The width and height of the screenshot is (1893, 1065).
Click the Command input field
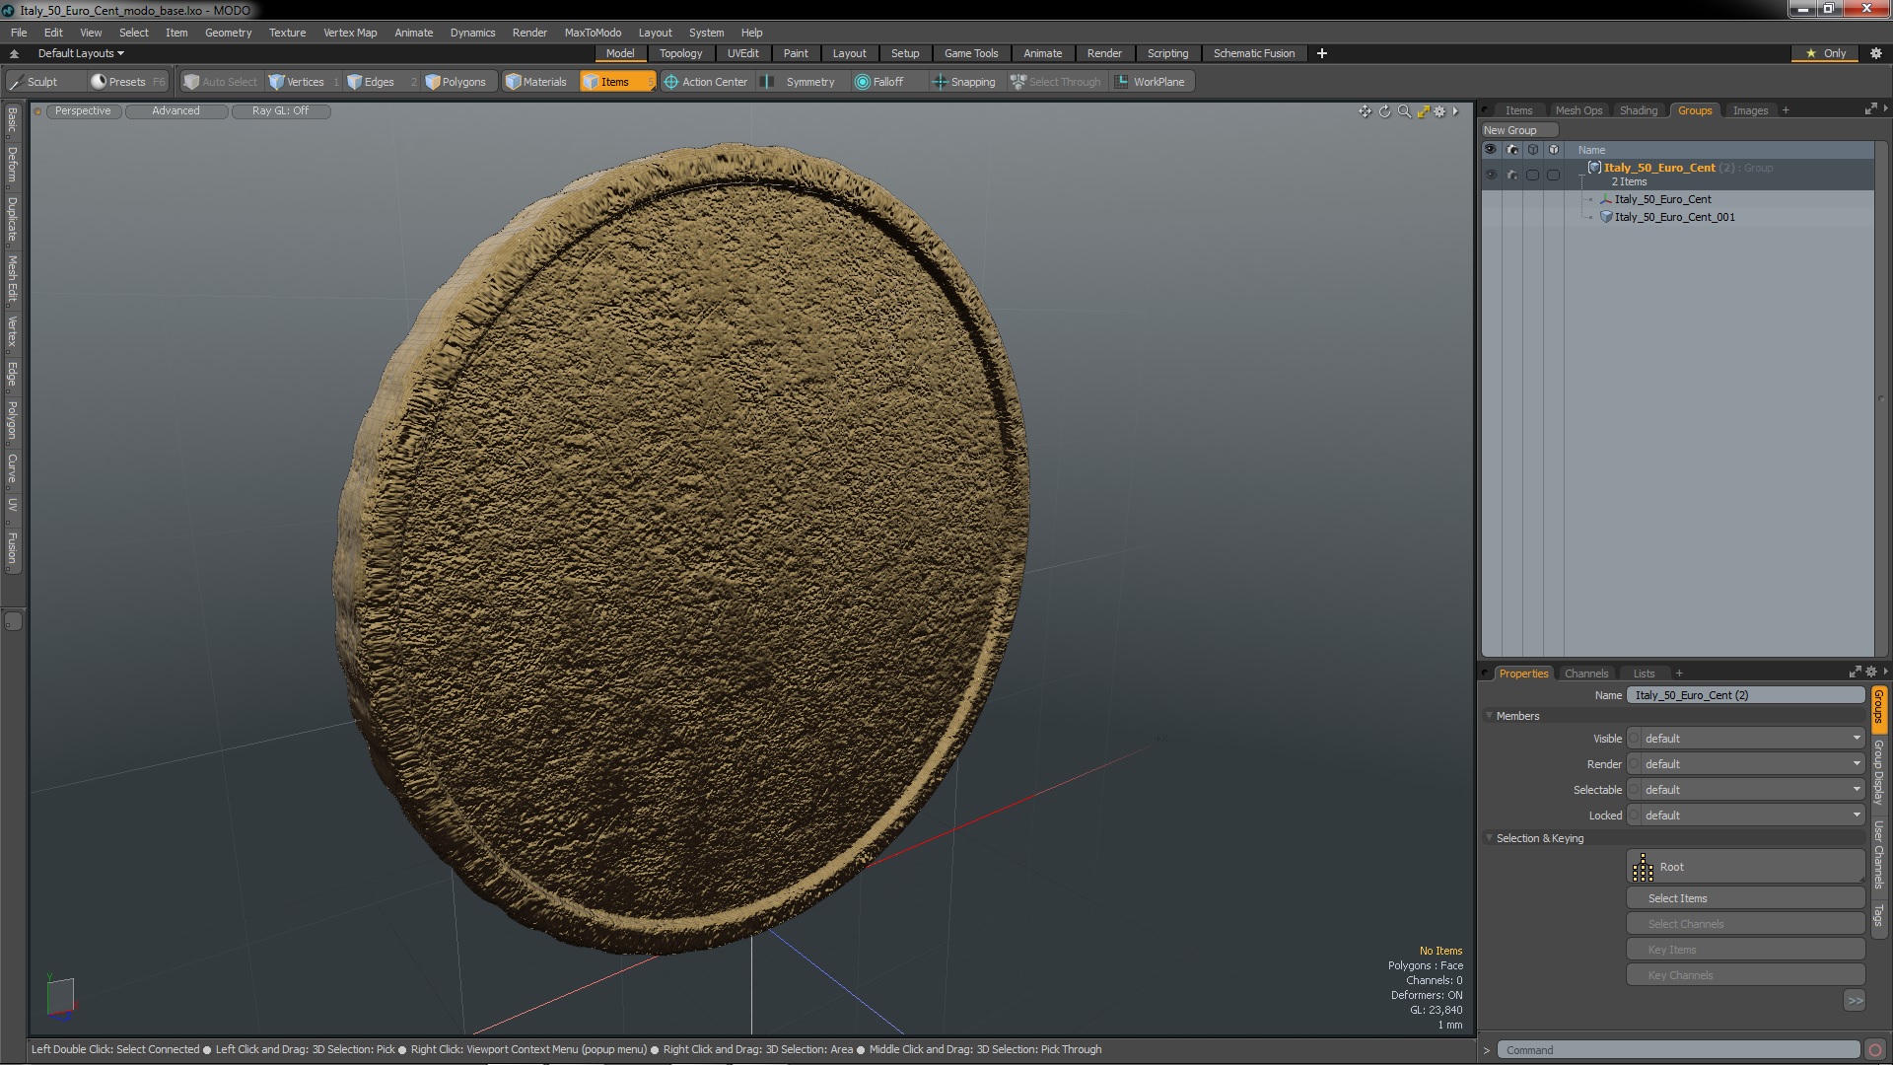click(1678, 1050)
